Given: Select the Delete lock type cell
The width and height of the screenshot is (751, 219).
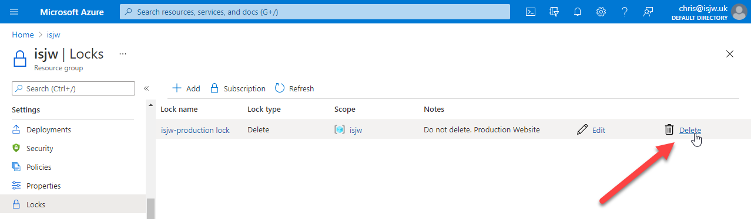Looking at the screenshot, I should click(258, 130).
